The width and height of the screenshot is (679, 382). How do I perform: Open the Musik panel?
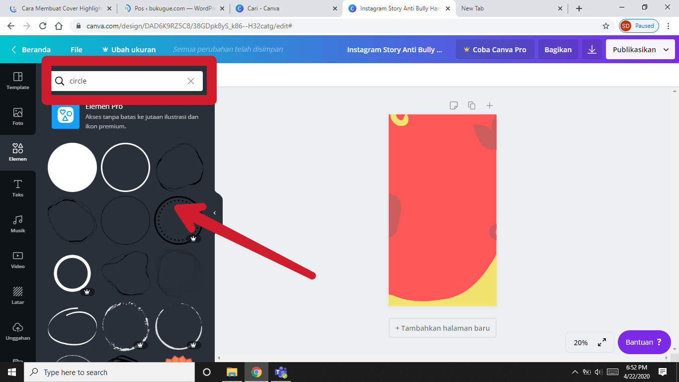17,224
